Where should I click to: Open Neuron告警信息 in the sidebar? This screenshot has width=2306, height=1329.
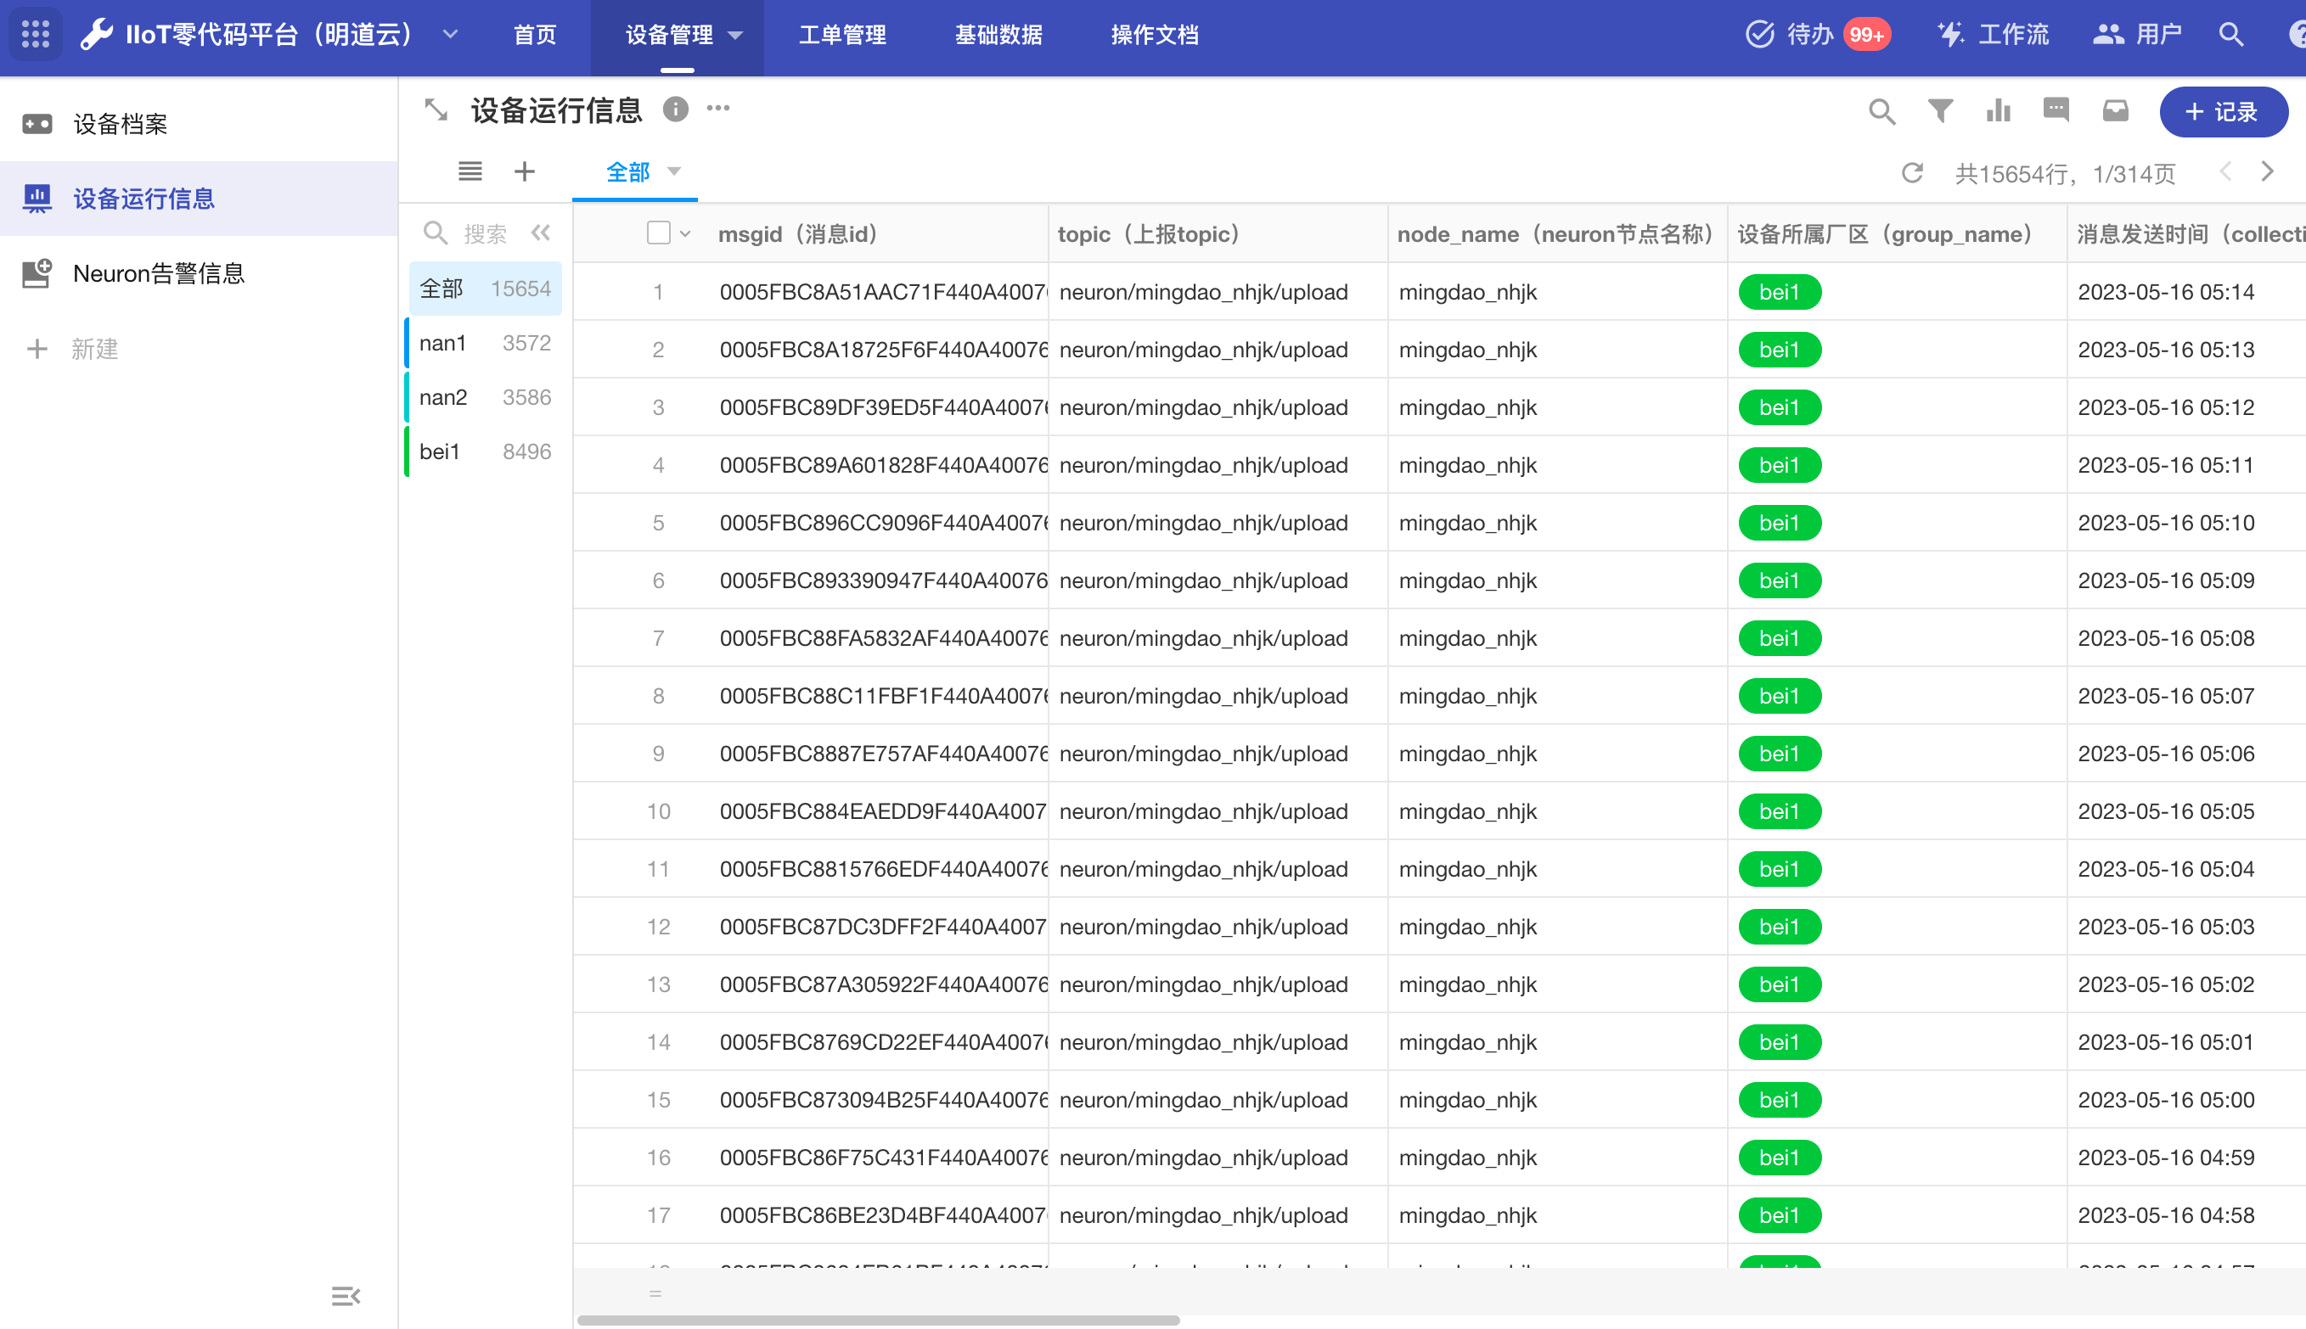point(159,274)
